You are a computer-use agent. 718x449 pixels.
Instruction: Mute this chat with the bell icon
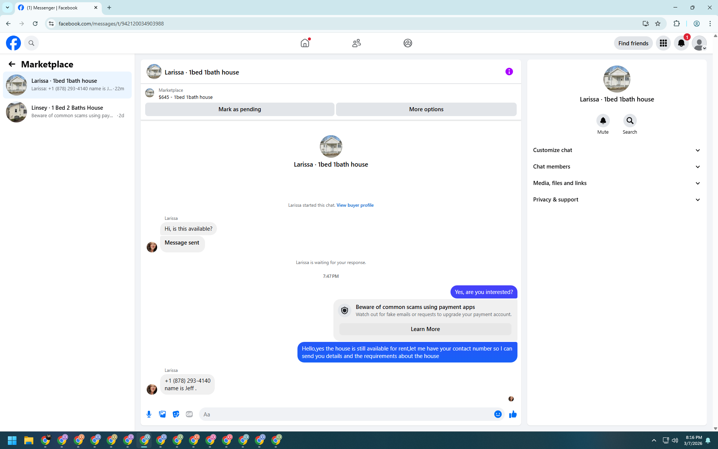tap(603, 121)
